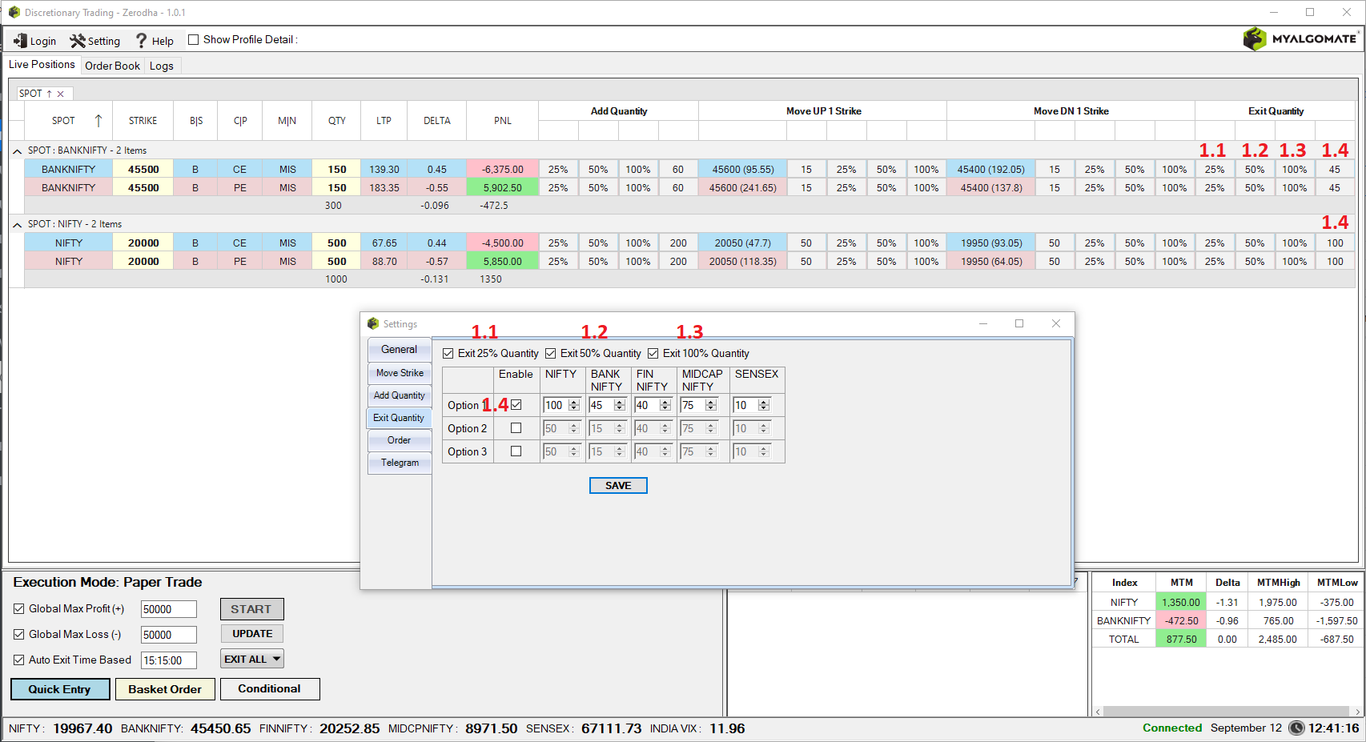Click the START button
The image size is (1366, 742).
[251, 609]
